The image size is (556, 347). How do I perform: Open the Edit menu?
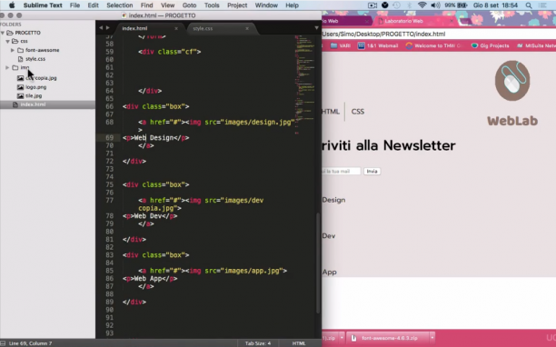[x=94, y=5]
